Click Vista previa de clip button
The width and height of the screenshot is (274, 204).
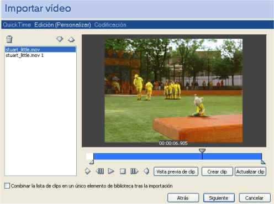(176, 171)
